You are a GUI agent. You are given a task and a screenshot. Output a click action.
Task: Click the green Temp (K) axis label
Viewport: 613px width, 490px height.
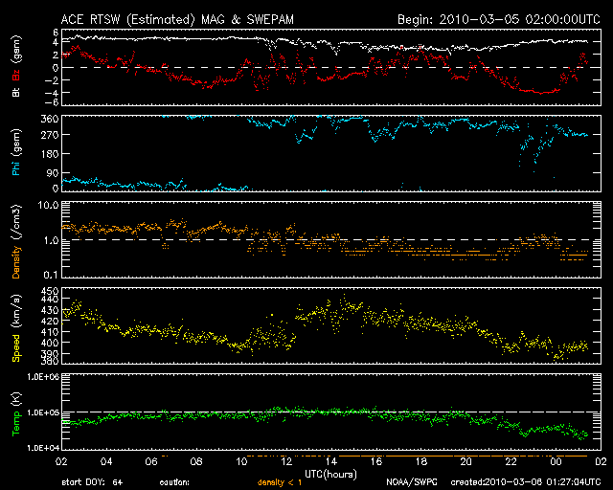(x=15, y=411)
